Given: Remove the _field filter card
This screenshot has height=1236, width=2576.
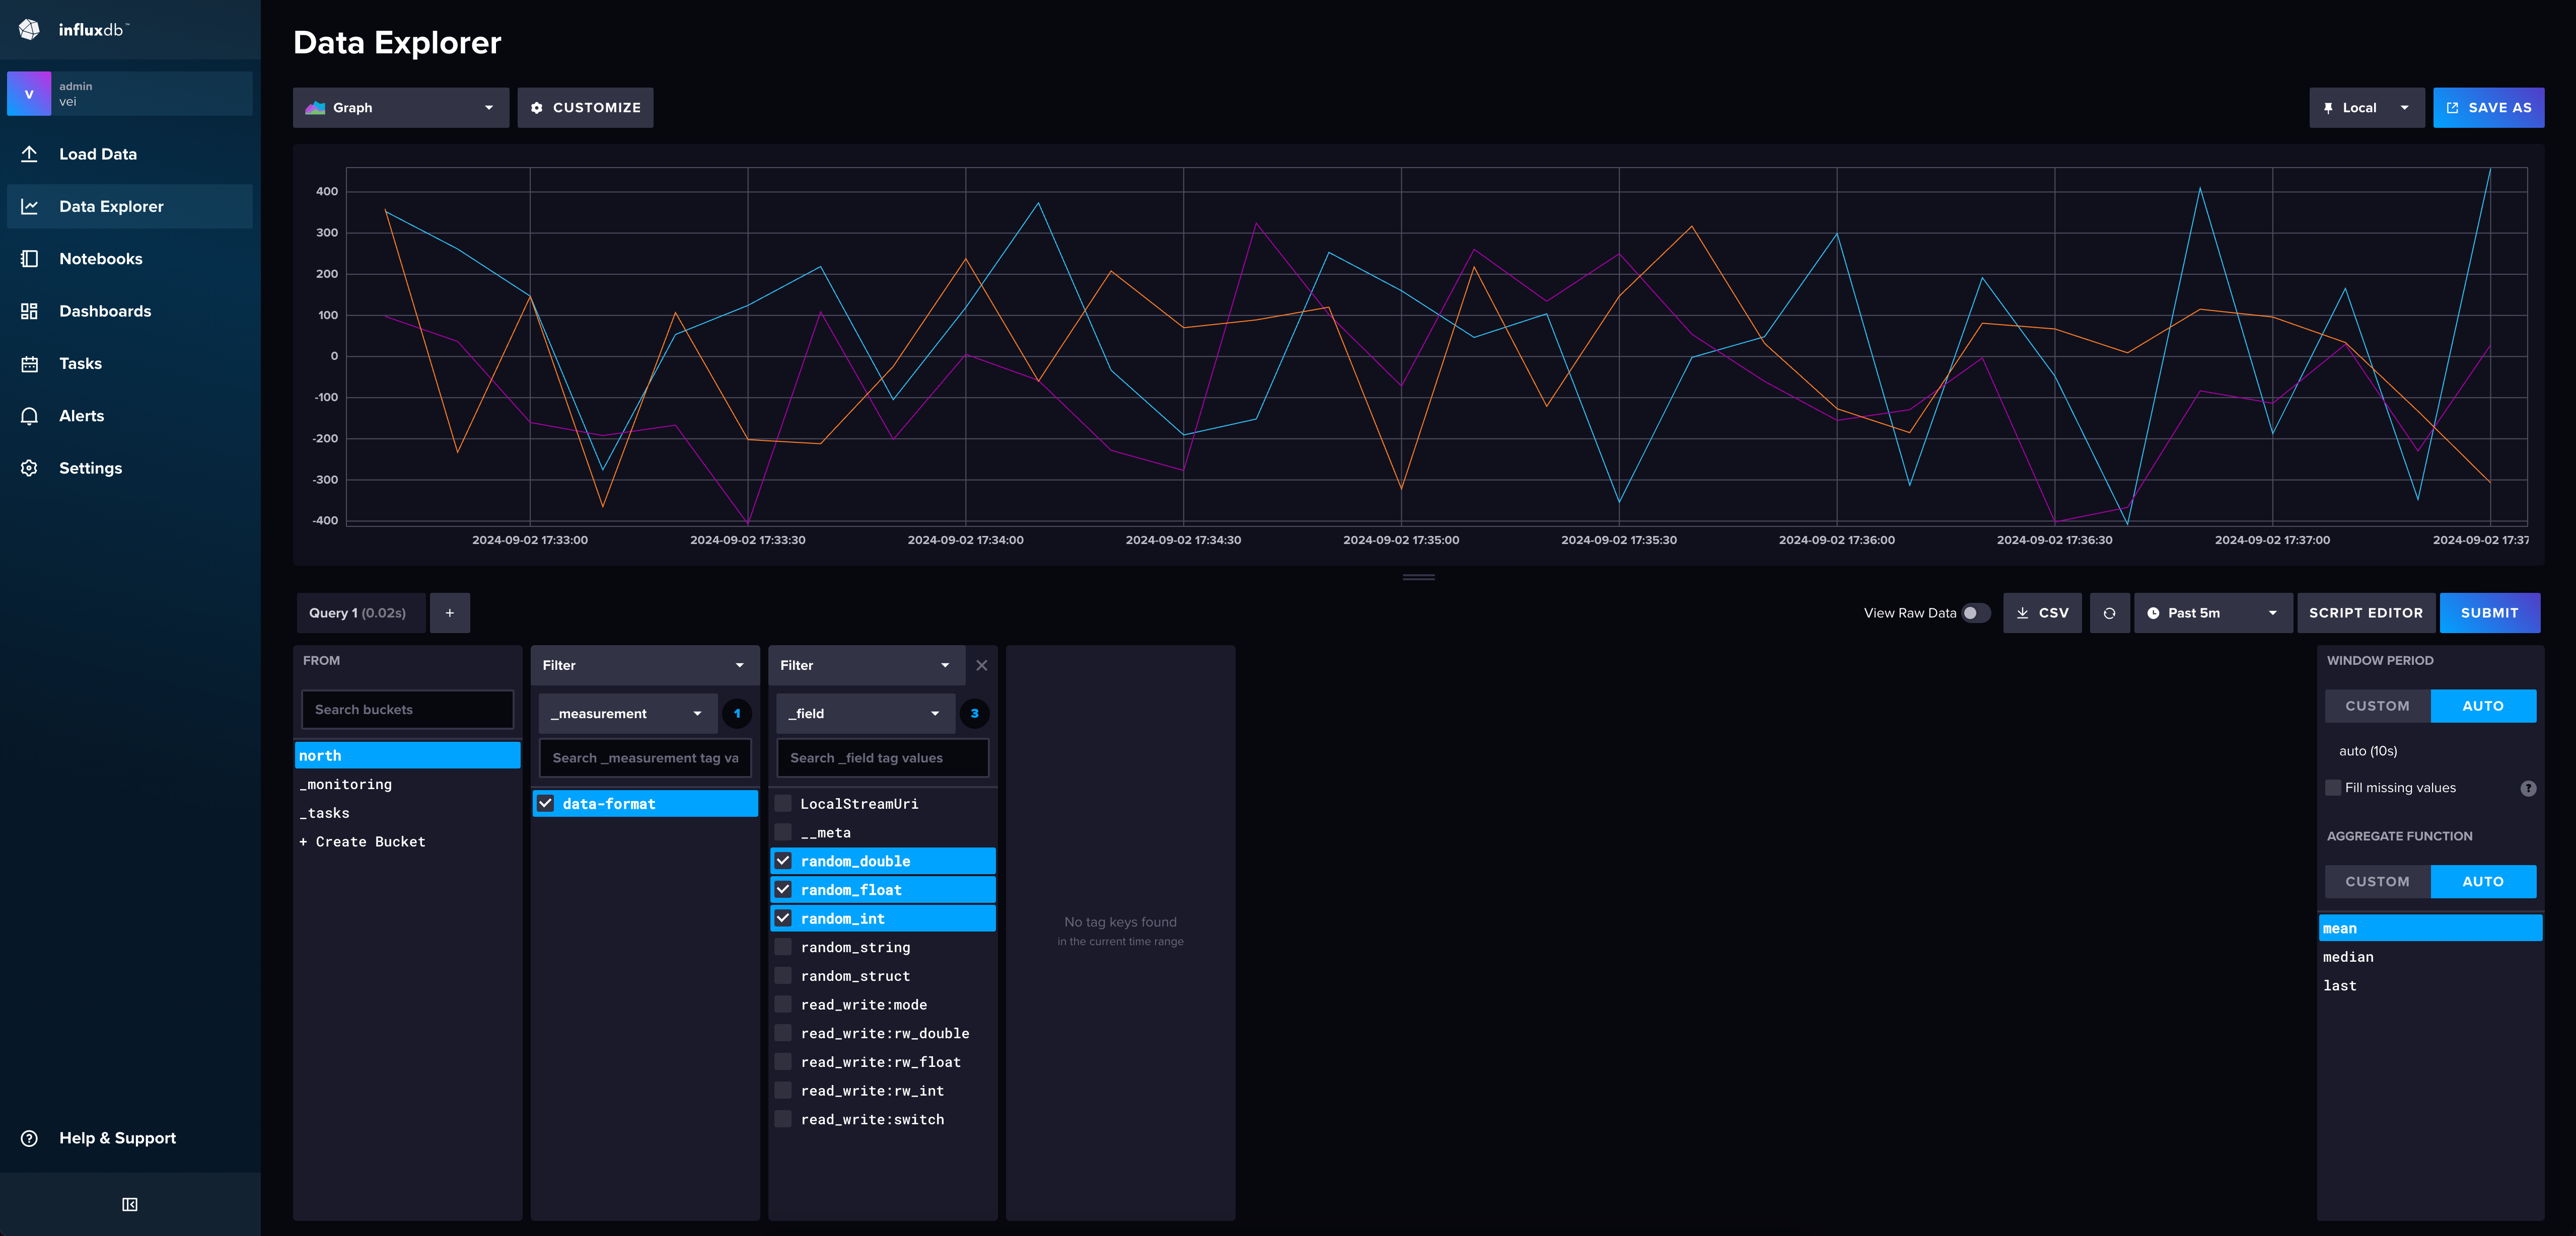Looking at the screenshot, I should tap(982, 665).
